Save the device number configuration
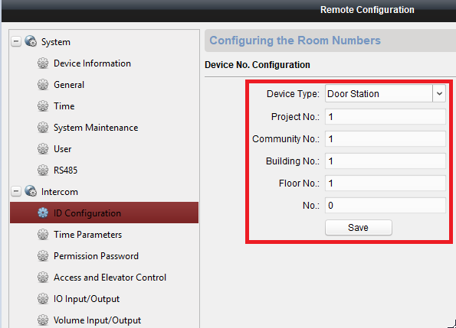The image size is (456, 328). tap(359, 228)
